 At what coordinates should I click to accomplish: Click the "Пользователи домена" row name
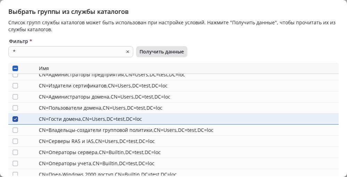pyautogui.click(x=101, y=108)
